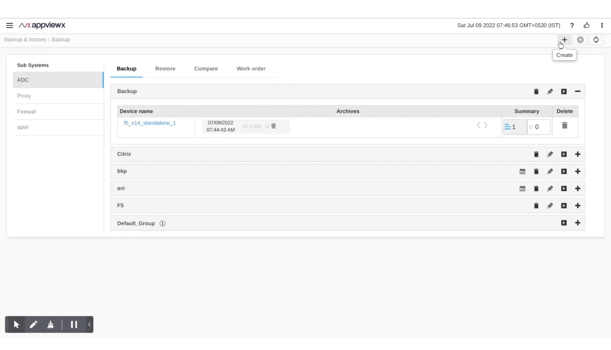The image size is (611, 350).
Task: Click the next archives arrow
Action: pyautogui.click(x=485, y=125)
